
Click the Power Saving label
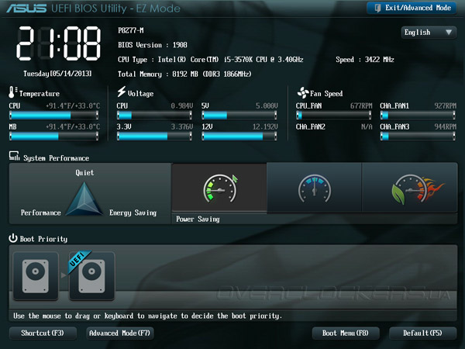pyautogui.click(x=198, y=219)
